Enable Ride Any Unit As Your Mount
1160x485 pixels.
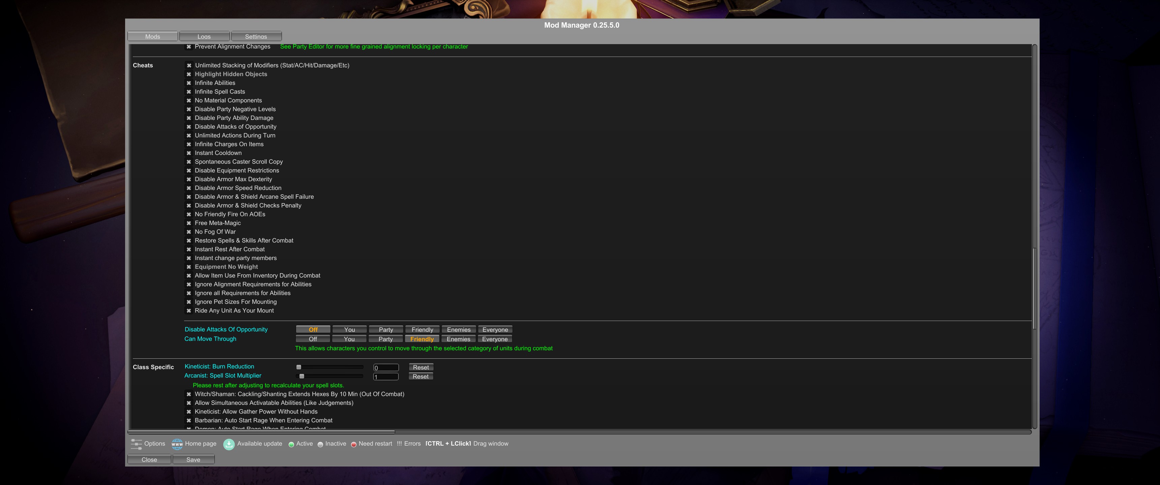(x=189, y=311)
